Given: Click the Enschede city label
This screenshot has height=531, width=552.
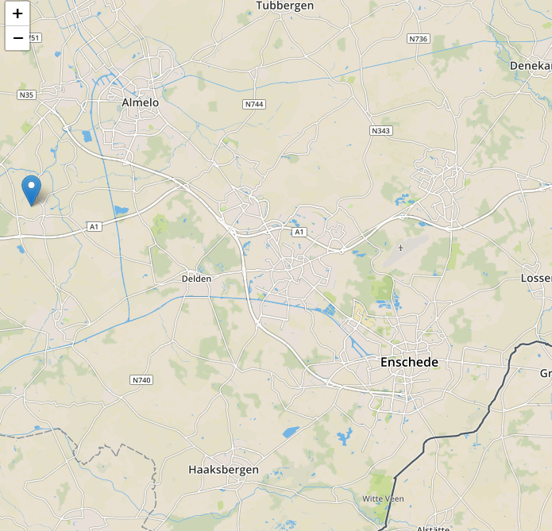Looking at the screenshot, I should tap(409, 362).
